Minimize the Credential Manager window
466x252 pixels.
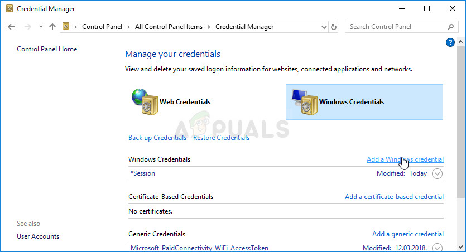[402, 8]
